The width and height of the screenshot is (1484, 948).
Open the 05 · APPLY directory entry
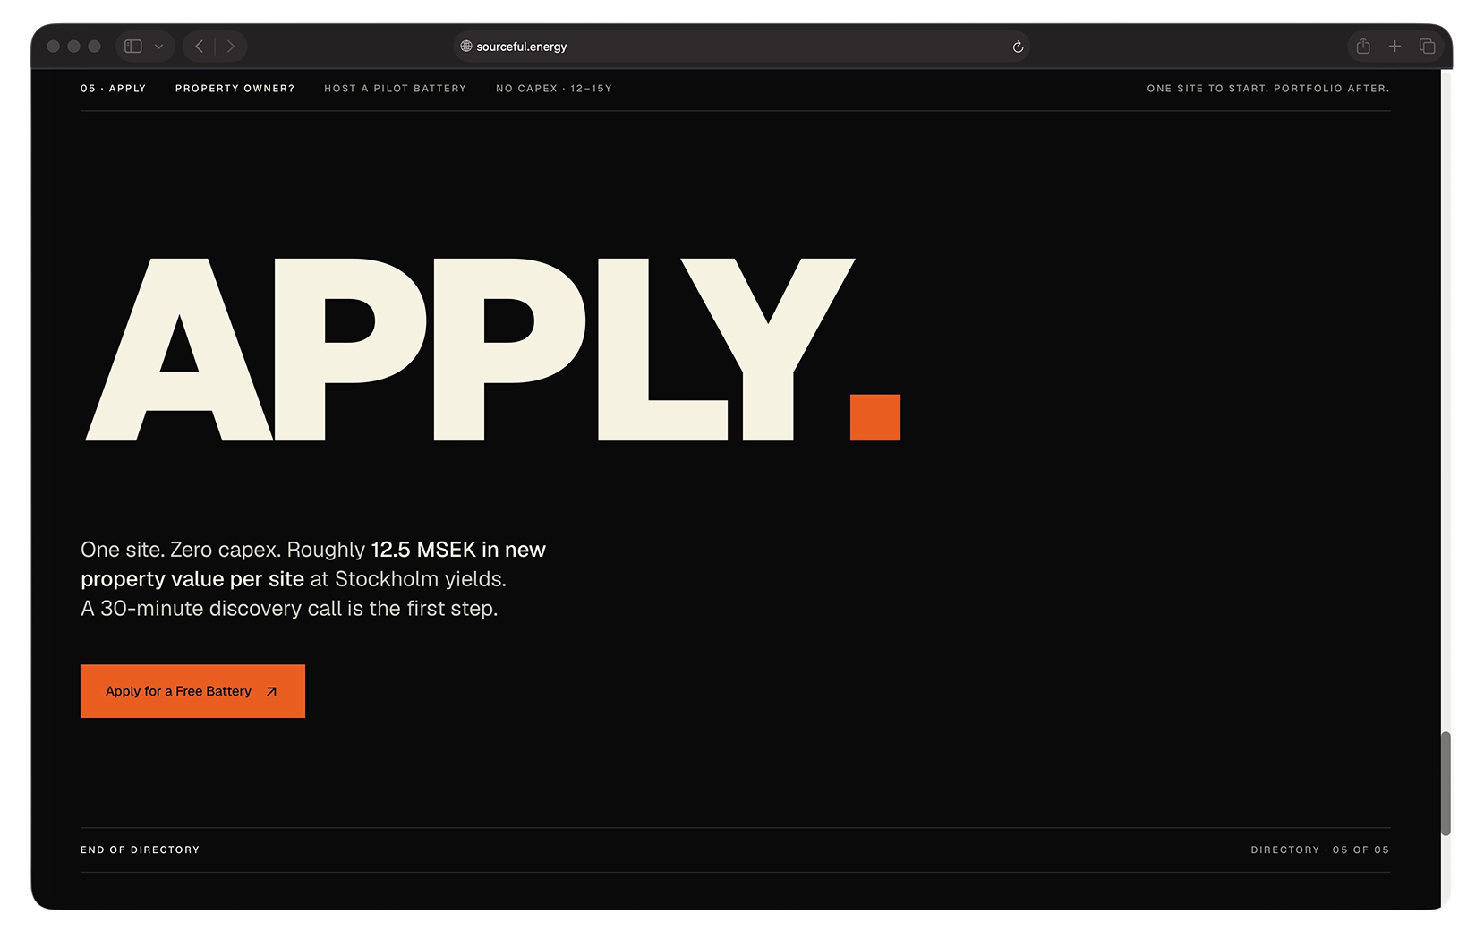click(x=114, y=88)
